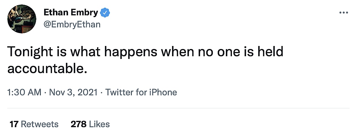
Task: View the 17 Retweets list
Action: click(x=34, y=124)
